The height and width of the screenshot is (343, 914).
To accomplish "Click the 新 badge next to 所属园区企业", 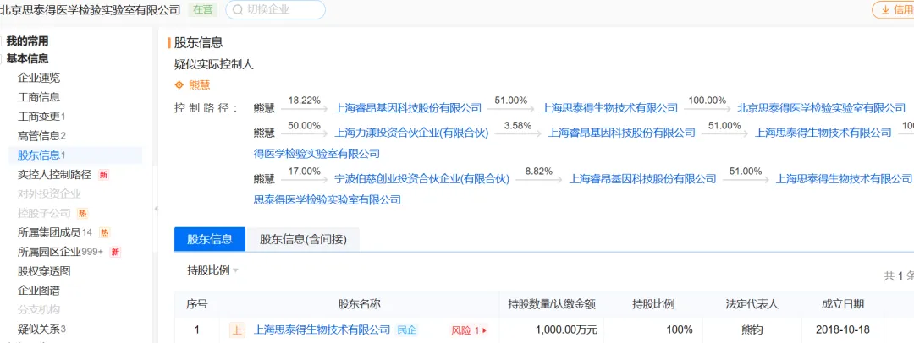I will pyautogui.click(x=115, y=252).
